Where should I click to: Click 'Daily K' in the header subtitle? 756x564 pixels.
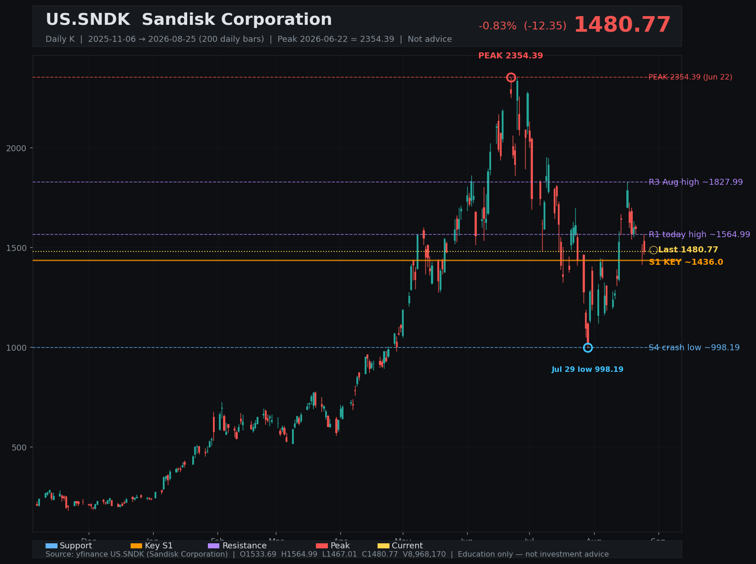click(60, 39)
